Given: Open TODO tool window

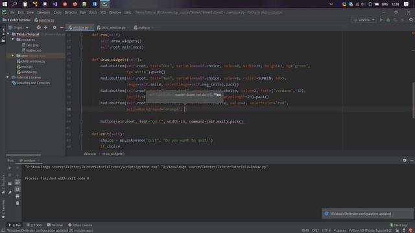Looking at the screenshot, I should click(x=34, y=225).
